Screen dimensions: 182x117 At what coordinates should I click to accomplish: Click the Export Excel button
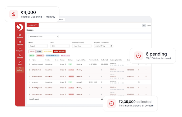(48, 51)
